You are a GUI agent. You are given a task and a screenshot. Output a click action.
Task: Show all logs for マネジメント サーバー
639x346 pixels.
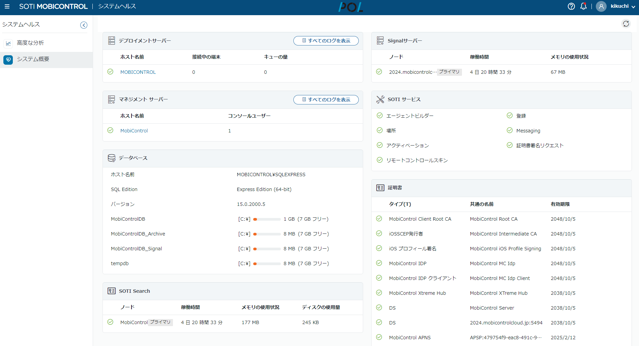[x=326, y=100]
